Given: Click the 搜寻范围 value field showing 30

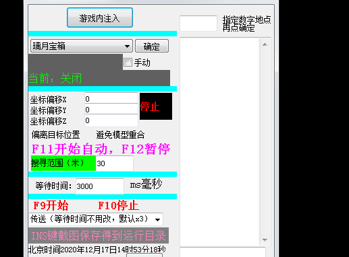Looking at the screenshot, I should click(115, 163).
